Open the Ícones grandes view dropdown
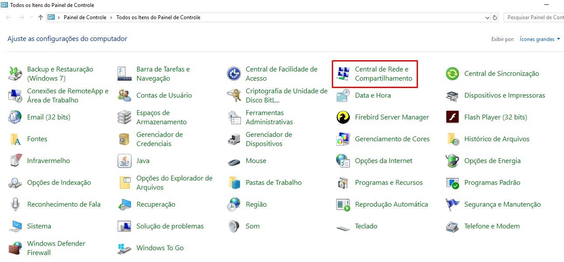Screen dimensions: 564x262 click(540, 39)
